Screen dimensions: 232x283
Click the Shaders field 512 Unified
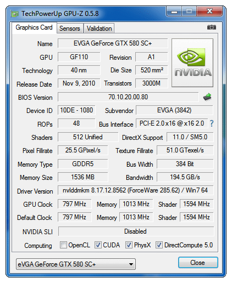(88, 137)
